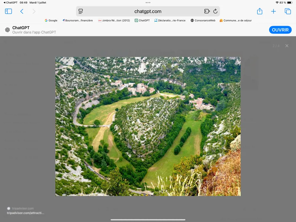This screenshot has height=222, width=296.
Task: Open the page reader menu icon
Action: 81,11
